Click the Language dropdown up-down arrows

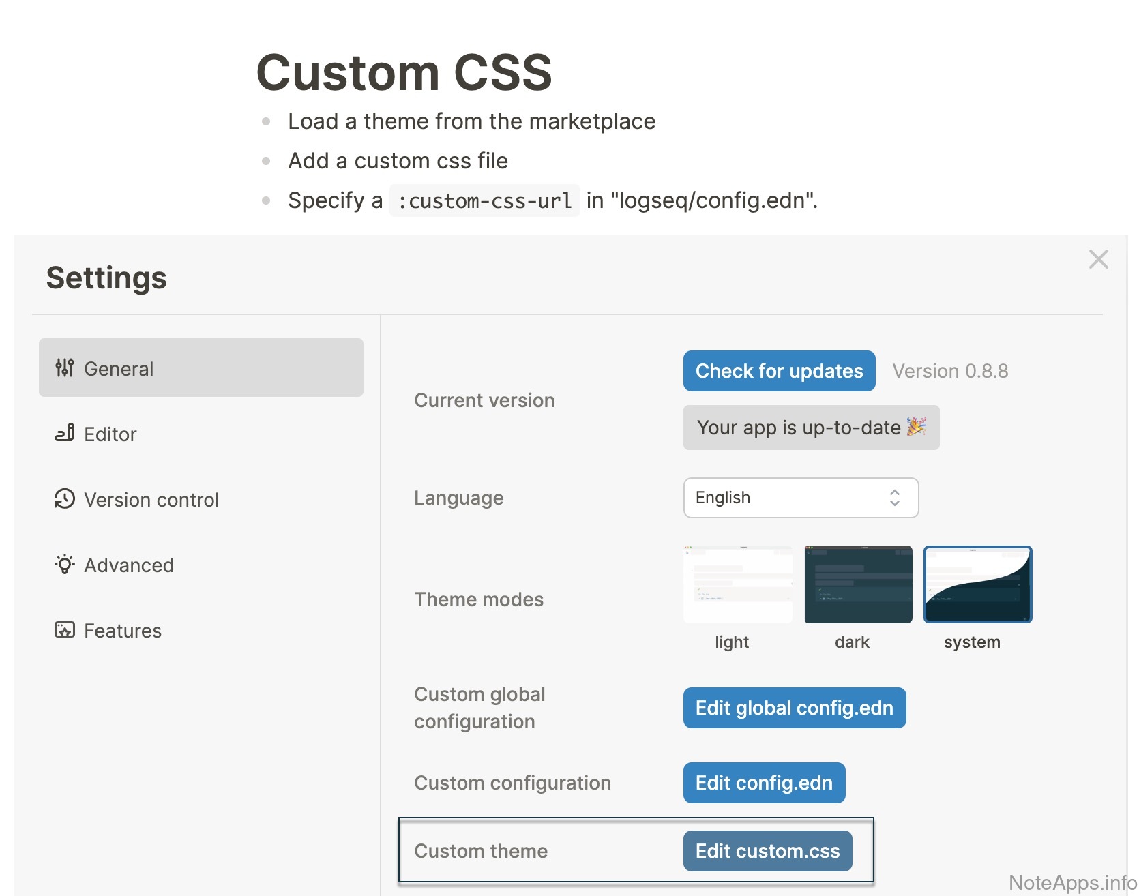894,498
